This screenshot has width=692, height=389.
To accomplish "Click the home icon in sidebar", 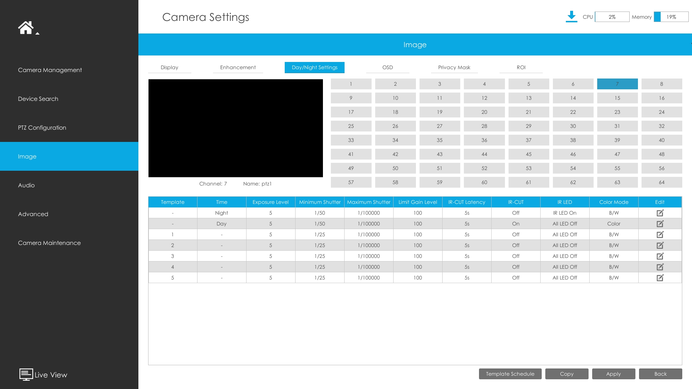I will pos(26,27).
